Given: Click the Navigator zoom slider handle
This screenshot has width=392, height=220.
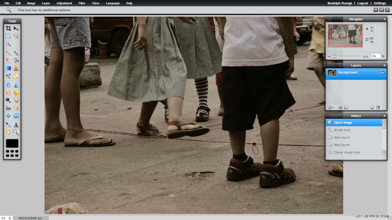Looking at the screenshot, I should [x=334, y=56].
